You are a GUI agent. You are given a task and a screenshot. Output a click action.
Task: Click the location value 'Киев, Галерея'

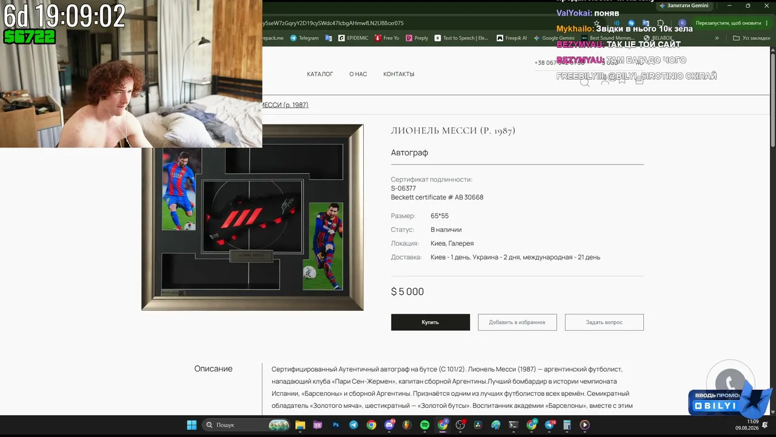click(x=452, y=243)
